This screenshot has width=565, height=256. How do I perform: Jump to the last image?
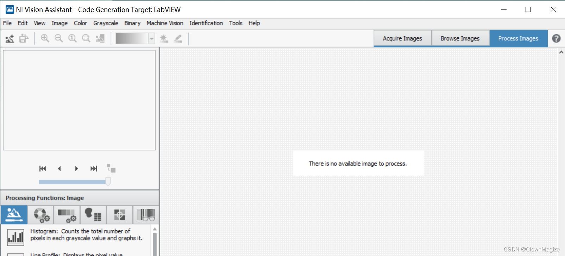pos(94,169)
